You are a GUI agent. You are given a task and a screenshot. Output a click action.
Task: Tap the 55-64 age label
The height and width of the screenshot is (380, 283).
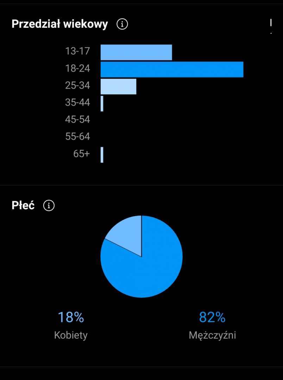[x=77, y=137]
